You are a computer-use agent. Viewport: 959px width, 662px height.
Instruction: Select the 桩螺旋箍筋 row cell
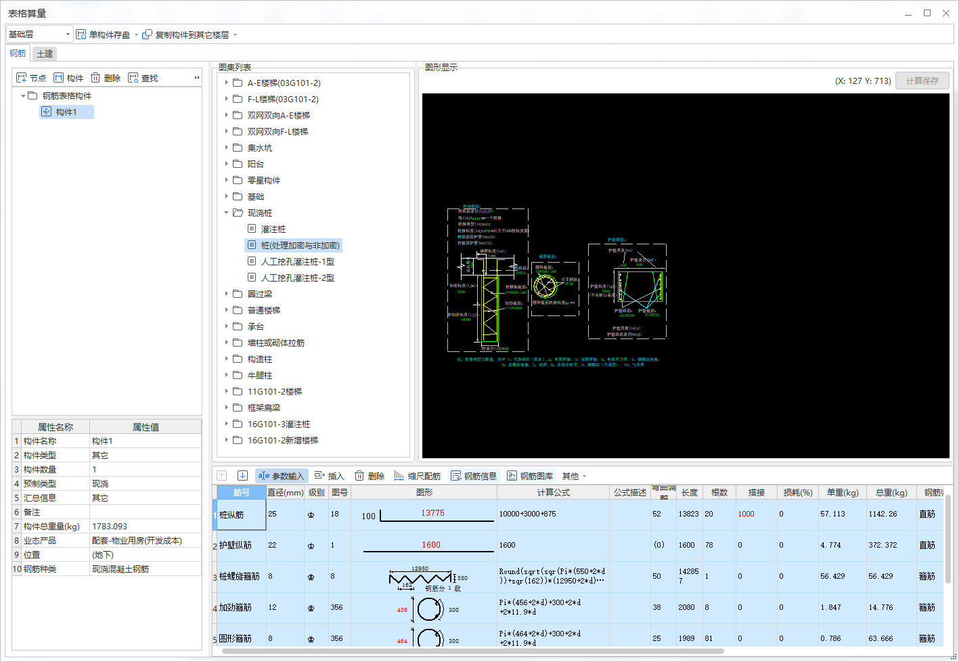pos(241,576)
